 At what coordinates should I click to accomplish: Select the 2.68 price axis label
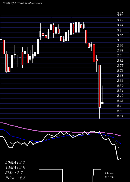(120, 76)
